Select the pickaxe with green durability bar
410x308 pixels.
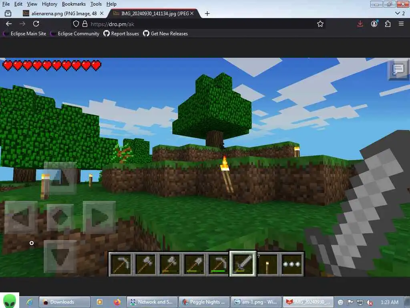click(218, 264)
